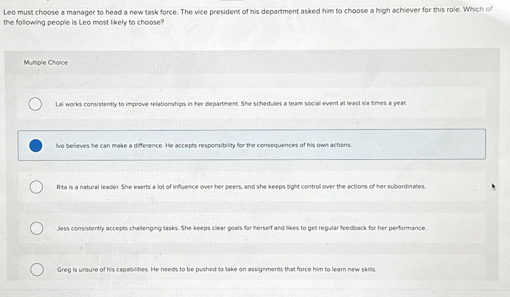Click the answer about Jess accepting challenging tasks
Image resolution: width=510 pixels, height=297 pixels.
point(240,228)
